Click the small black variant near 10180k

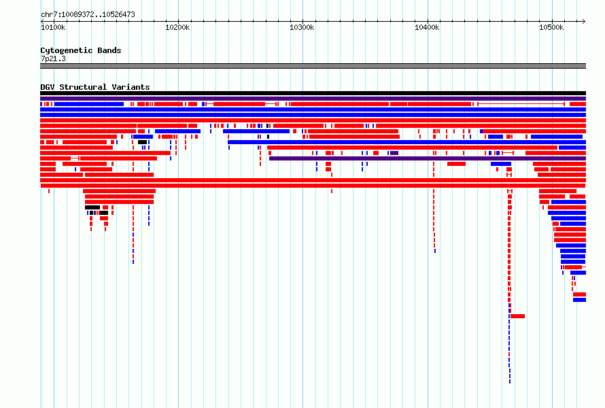click(x=142, y=142)
